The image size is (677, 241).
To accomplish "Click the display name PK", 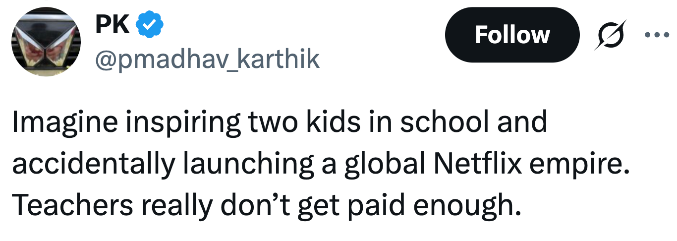I will click(x=113, y=25).
